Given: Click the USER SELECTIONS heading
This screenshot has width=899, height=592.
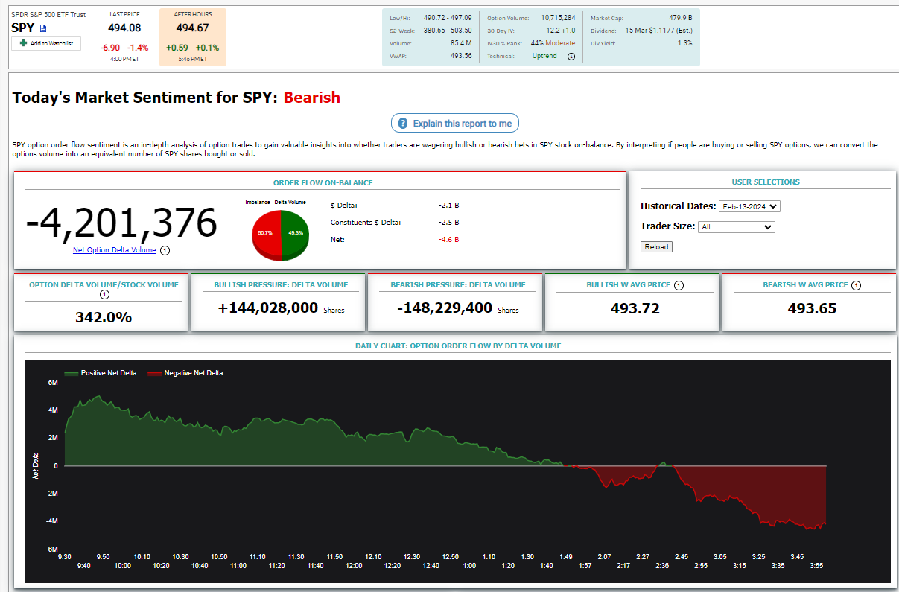Looking at the screenshot, I should [x=766, y=182].
